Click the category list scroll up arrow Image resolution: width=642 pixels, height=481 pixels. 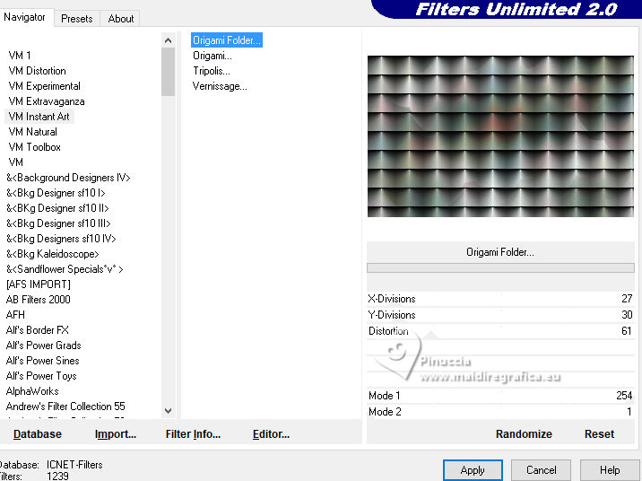tap(168, 40)
